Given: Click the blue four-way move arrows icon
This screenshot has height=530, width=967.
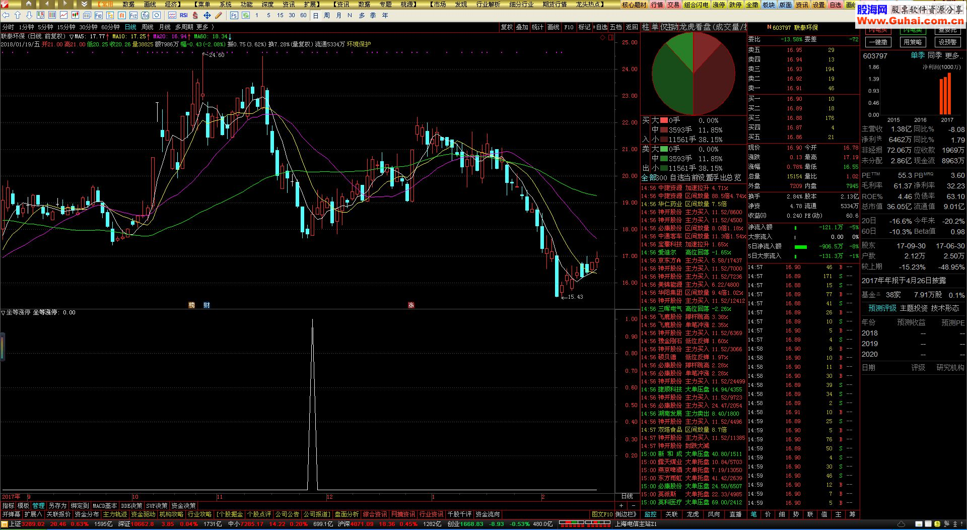Looking at the screenshot, I should 207,16.
